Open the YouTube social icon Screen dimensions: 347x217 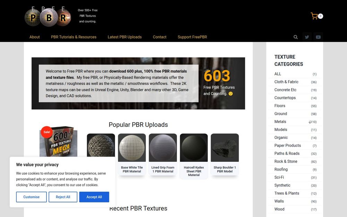tap(318, 37)
